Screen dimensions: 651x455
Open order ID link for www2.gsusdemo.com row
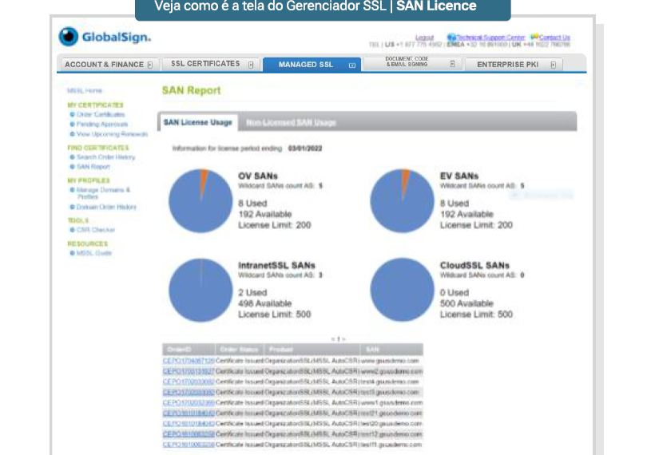(x=189, y=371)
